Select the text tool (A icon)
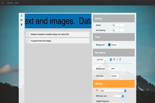The image size is (155, 103). (x=21, y=16)
